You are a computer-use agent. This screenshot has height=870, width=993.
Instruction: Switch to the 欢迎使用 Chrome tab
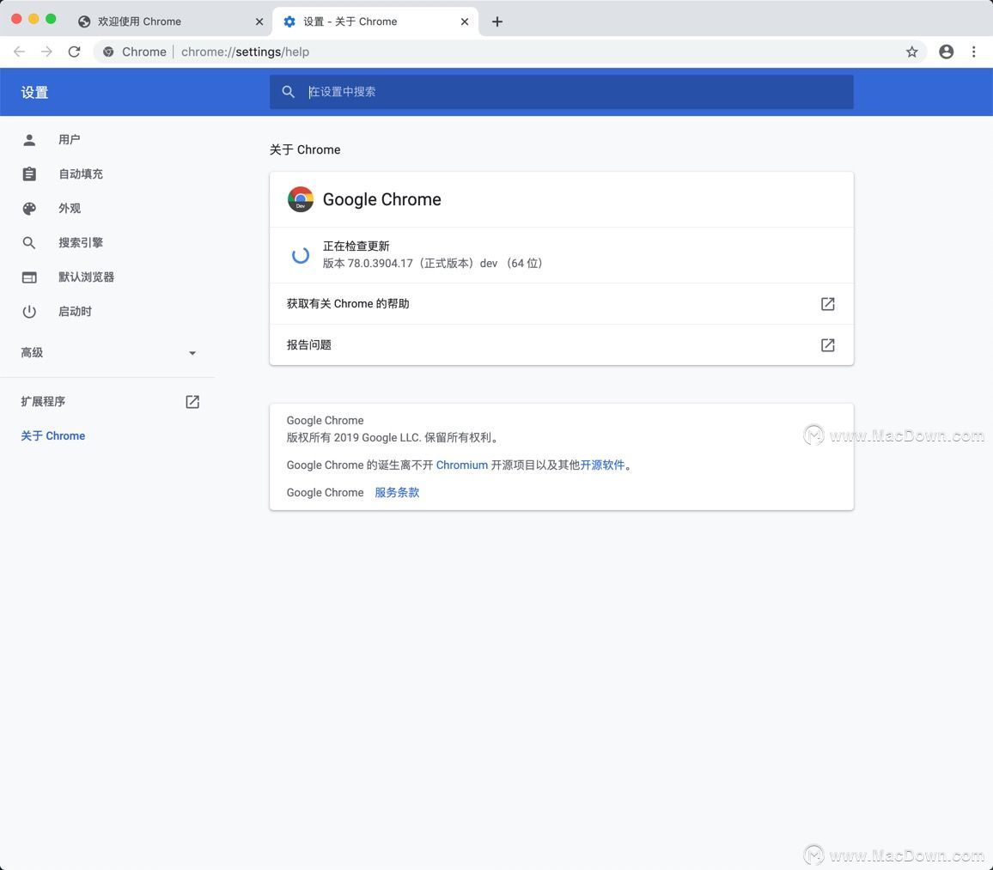[x=163, y=21]
